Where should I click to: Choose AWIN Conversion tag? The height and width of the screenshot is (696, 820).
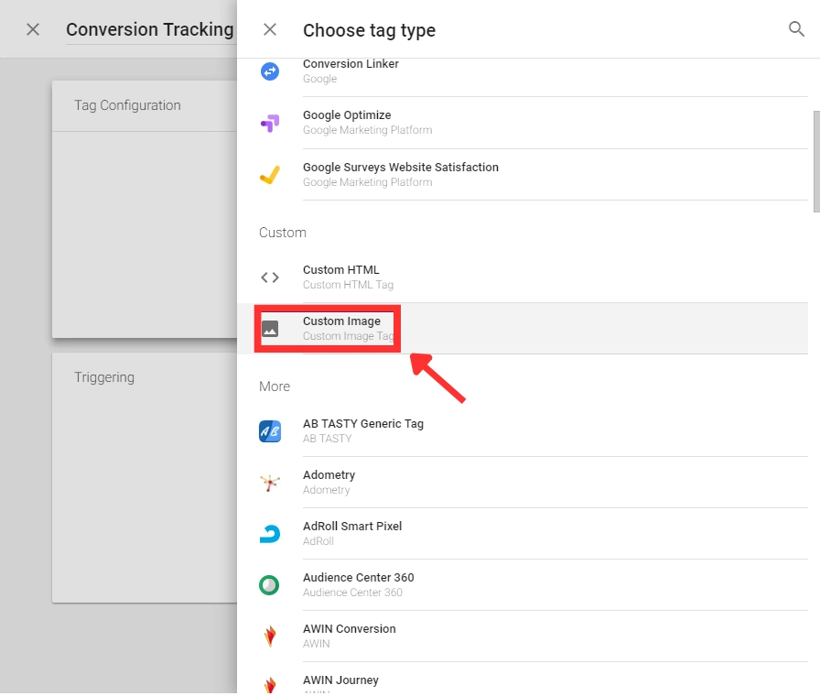click(x=523, y=636)
